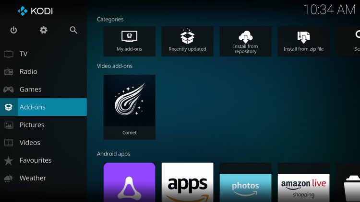Launch the Amazon photos tile

click(x=245, y=182)
